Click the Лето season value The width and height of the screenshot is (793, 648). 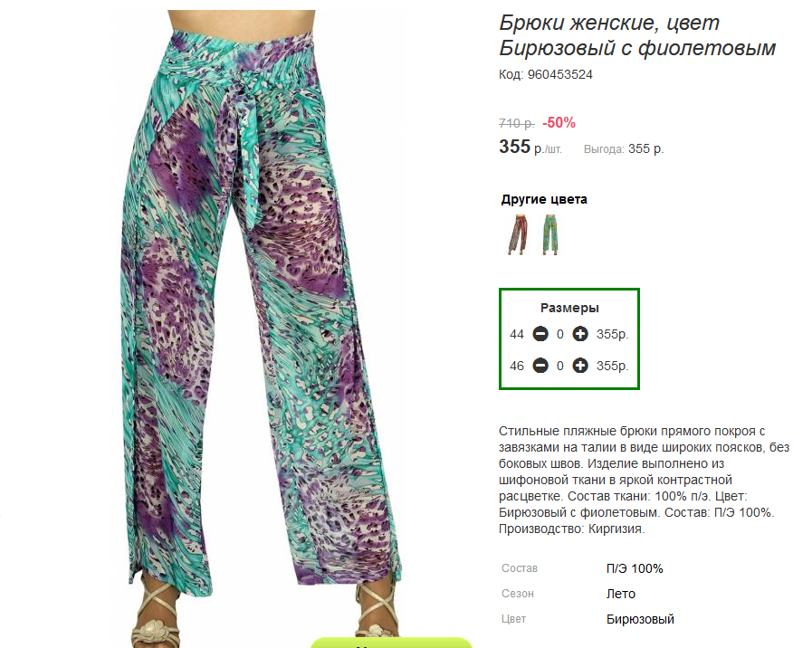point(621,594)
